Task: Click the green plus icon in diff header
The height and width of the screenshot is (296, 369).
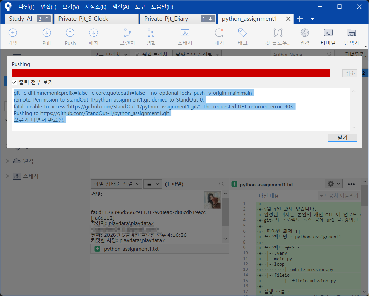Action: tap(234, 184)
